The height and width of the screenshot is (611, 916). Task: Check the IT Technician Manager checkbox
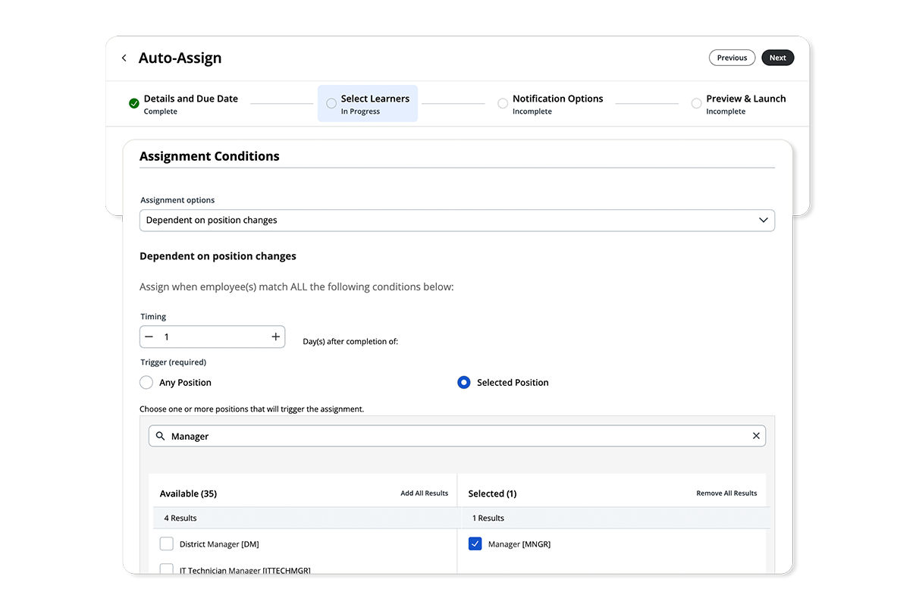[167, 569]
